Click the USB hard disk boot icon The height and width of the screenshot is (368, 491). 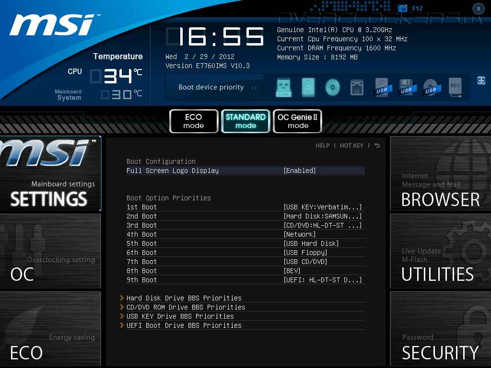pyautogui.click(x=382, y=87)
